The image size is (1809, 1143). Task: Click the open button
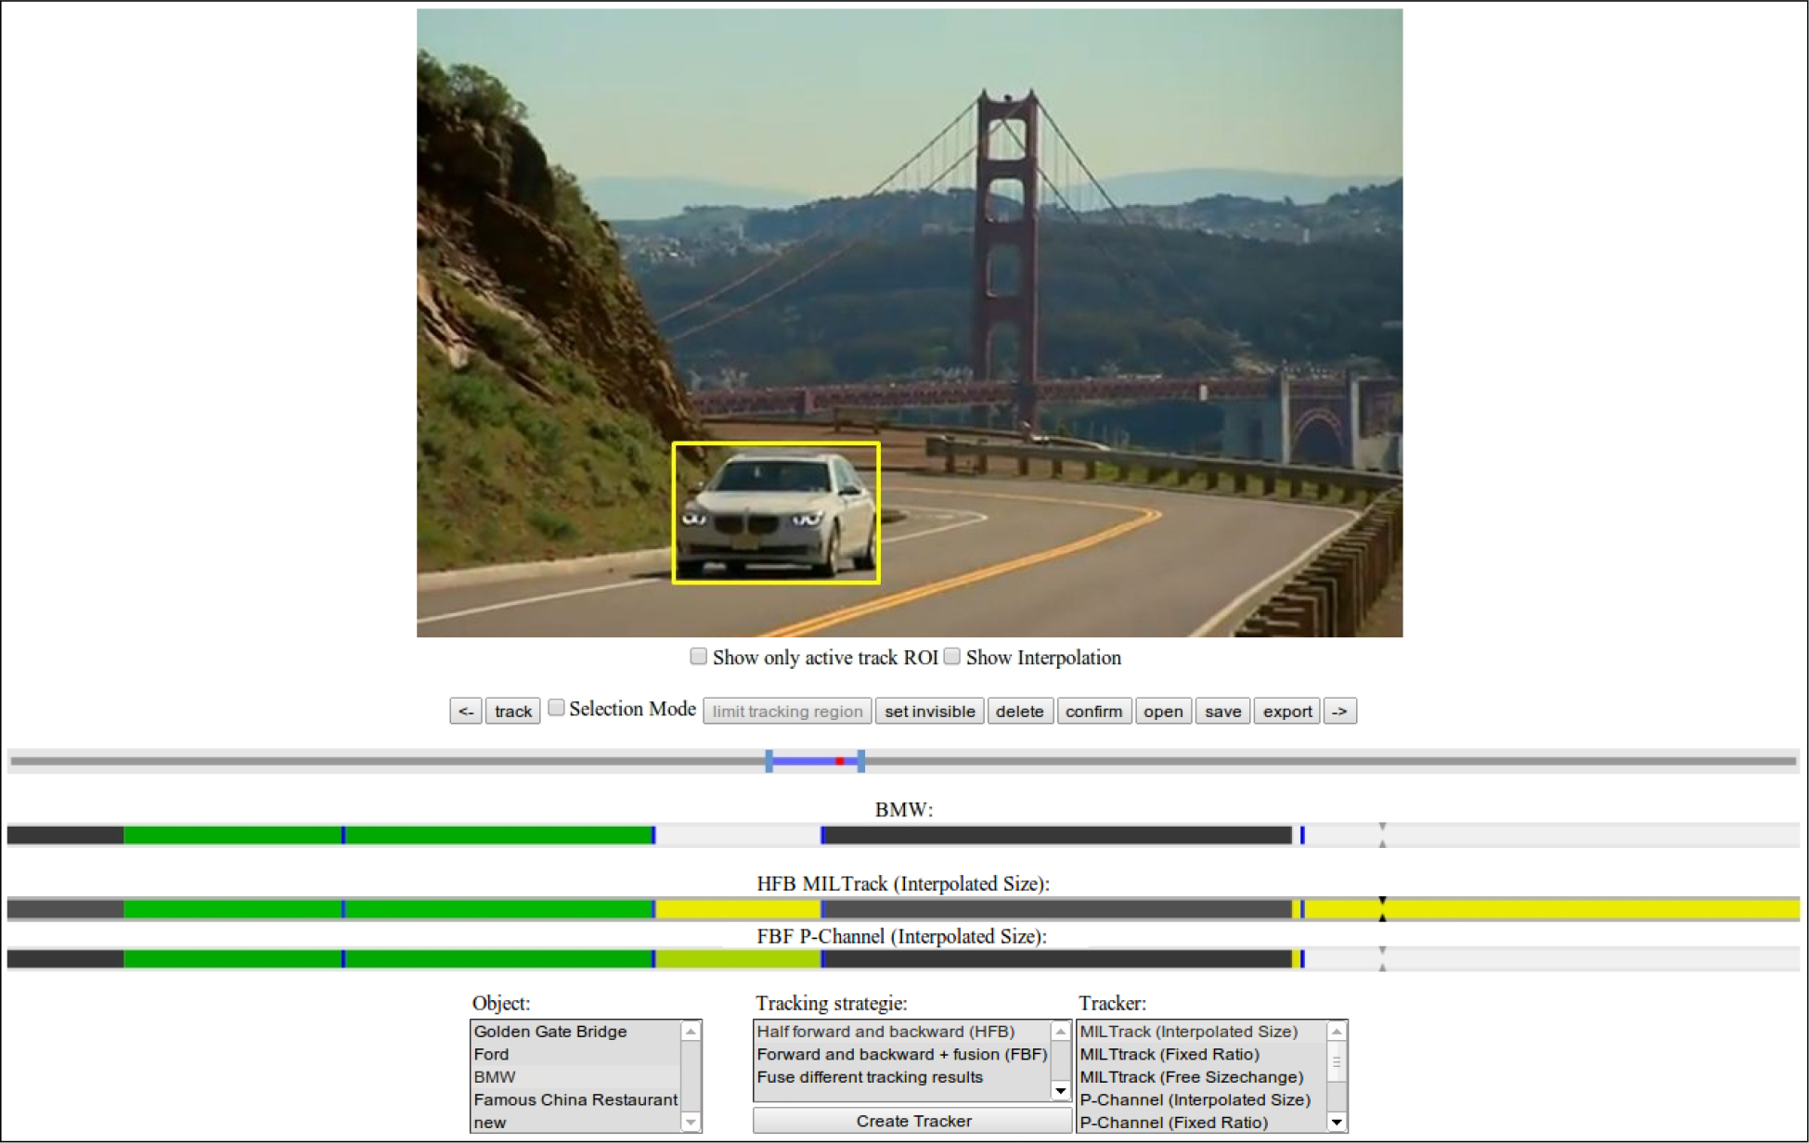tap(1163, 712)
